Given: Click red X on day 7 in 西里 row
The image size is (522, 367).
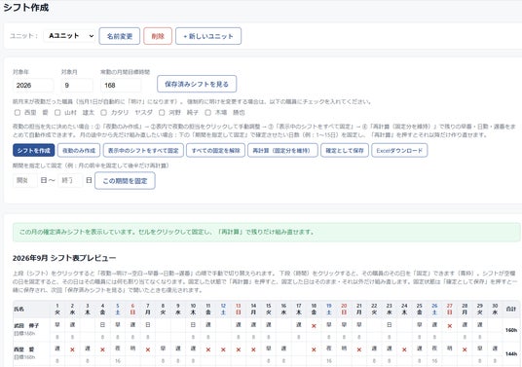Looking at the screenshot, I should coord(148,349).
